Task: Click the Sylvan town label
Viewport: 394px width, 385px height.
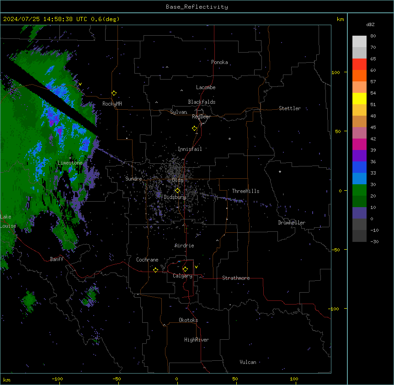Action: click(178, 112)
